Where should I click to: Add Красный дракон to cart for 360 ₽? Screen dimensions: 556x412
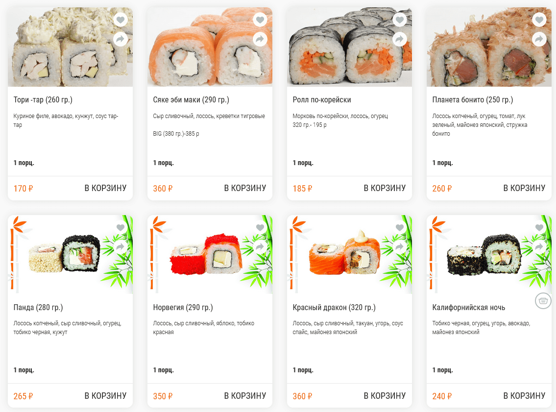point(385,396)
